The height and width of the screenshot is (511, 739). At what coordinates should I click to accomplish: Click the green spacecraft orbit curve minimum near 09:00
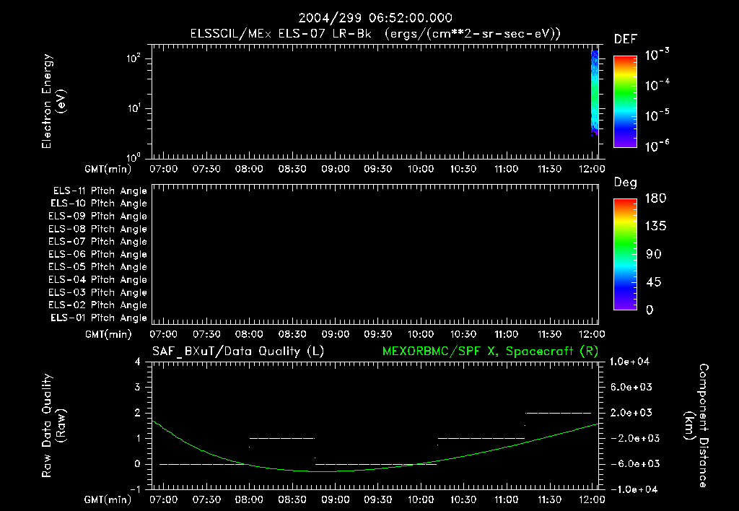(325, 471)
